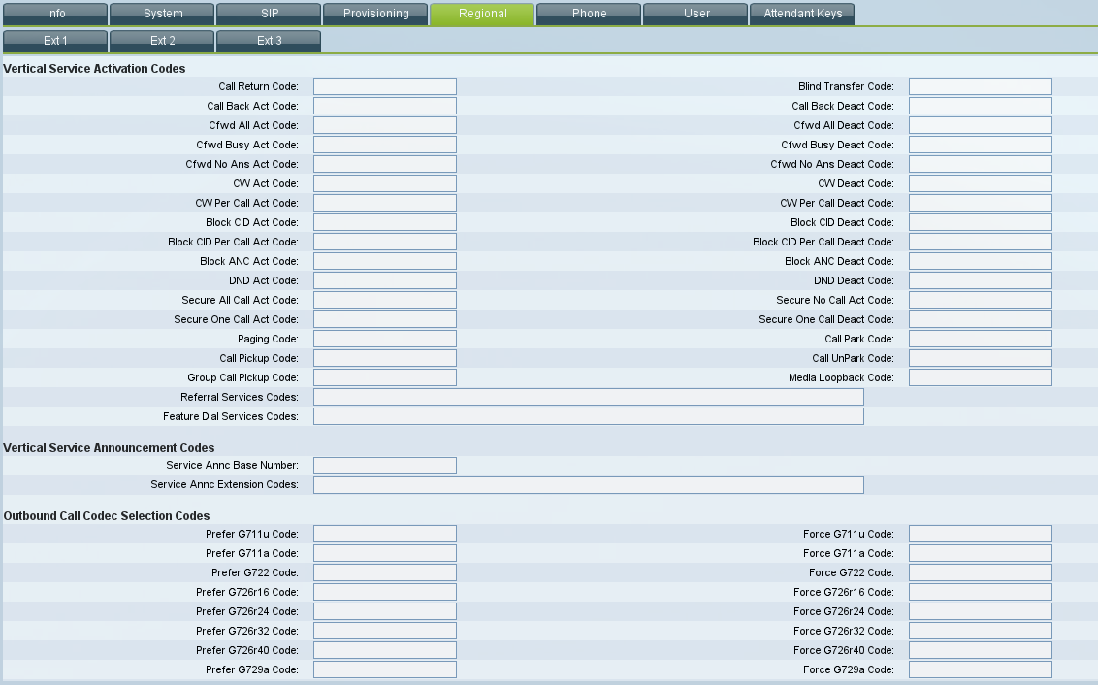The image size is (1098, 685).
Task: Focus the Referral Services Codes field
Action: pos(588,397)
